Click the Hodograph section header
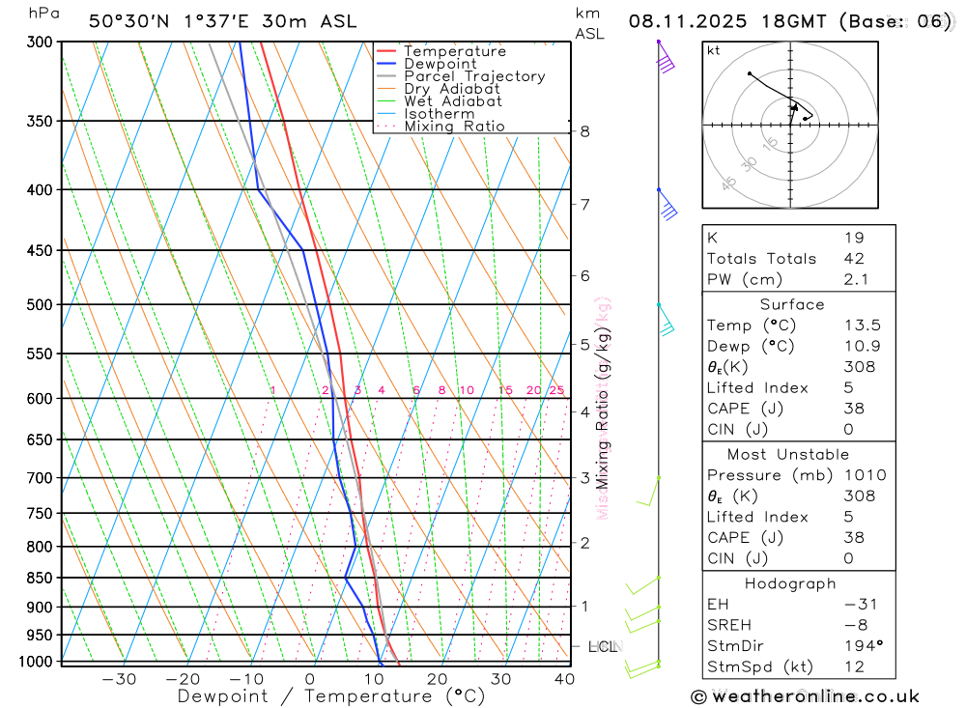Image resolution: width=966 pixels, height=708 pixels. click(x=790, y=583)
